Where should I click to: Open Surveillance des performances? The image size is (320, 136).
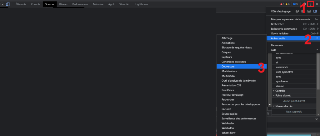[x=242, y=118]
